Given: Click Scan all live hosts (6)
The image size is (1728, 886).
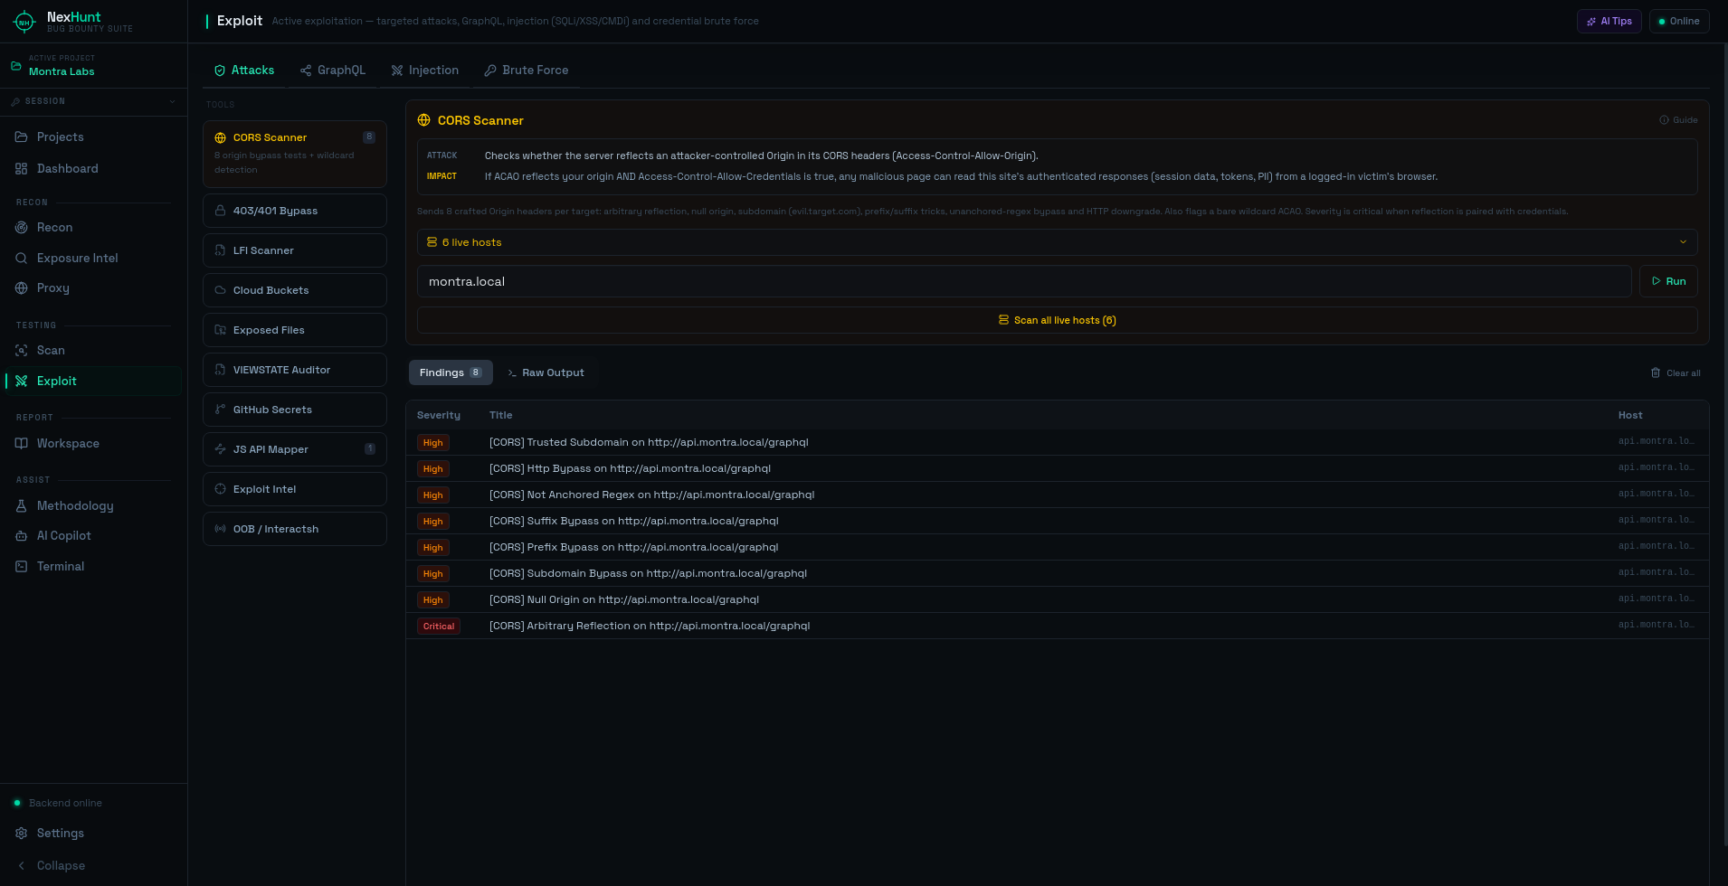Looking at the screenshot, I should 1057,320.
